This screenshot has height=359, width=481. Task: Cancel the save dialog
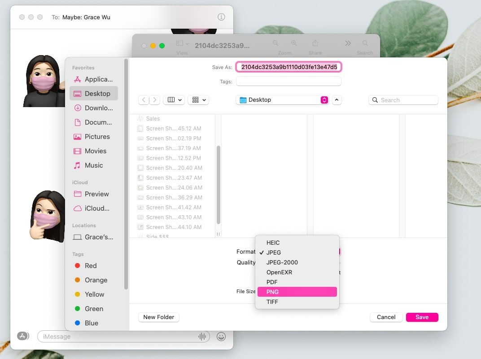(x=386, y=317)
